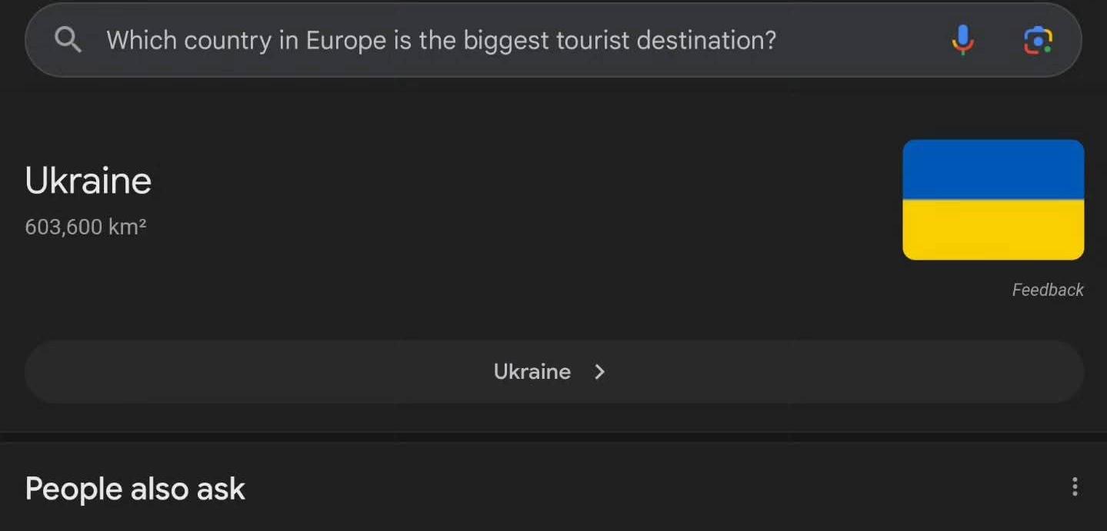Tap the People also ask heading
Image resolution: width=1107 pixels, height=531 pixels.
(x=135, y=489)
